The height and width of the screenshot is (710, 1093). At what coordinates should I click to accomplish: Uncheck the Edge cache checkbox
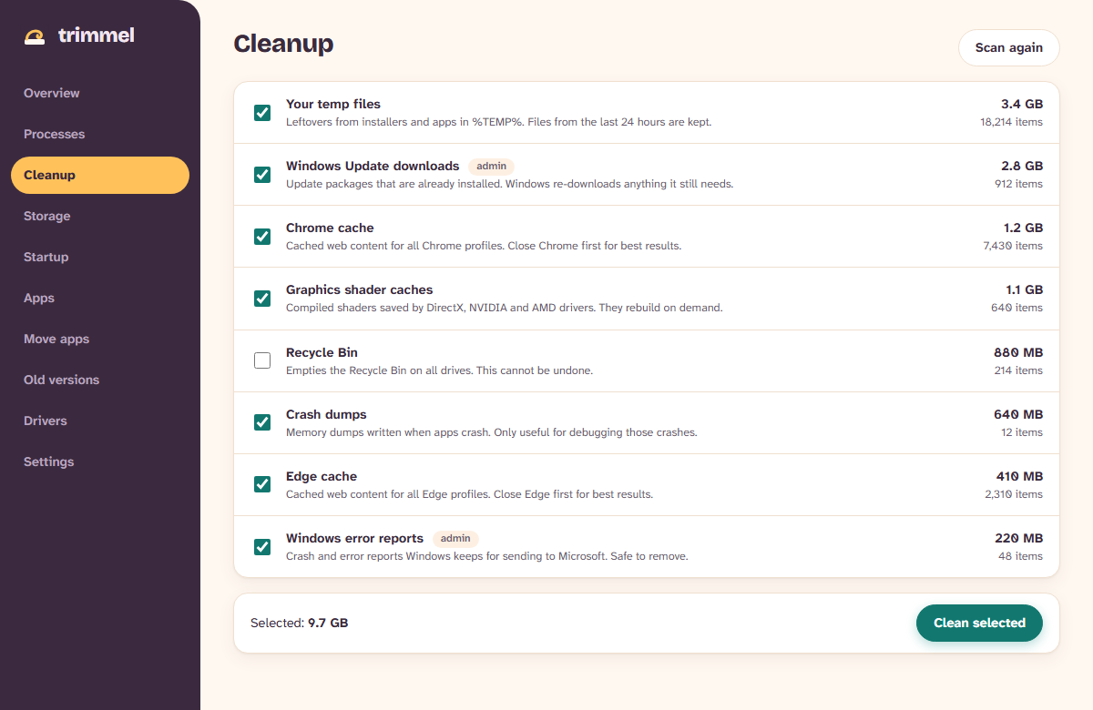point(262,484)
